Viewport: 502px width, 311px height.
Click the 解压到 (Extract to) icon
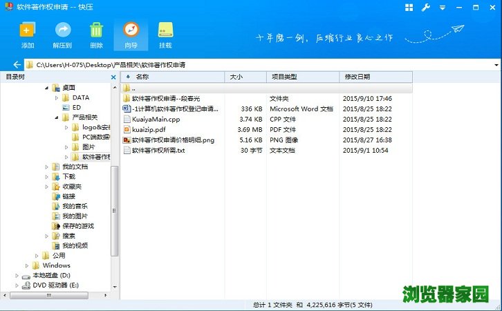(63, 31)
